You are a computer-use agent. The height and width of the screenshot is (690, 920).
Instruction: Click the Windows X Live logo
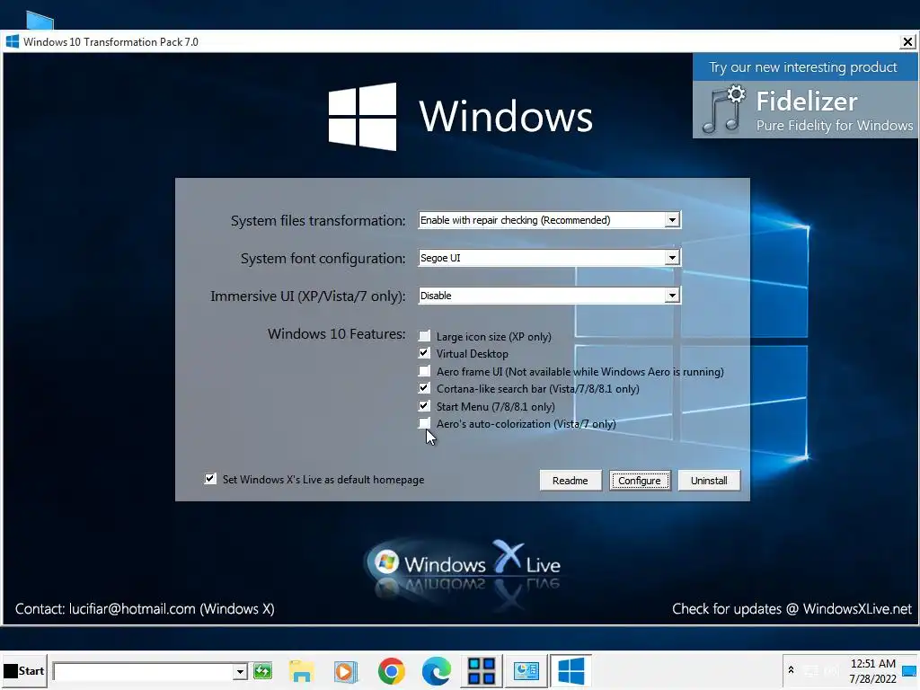click(x=464, y=564)
